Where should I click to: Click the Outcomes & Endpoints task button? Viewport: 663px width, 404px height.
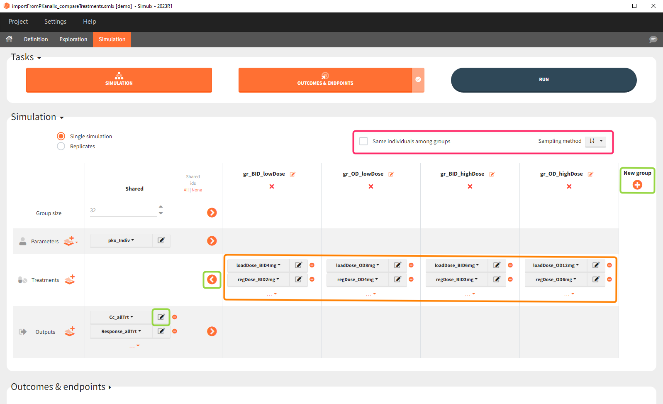(x=325, y=80)
